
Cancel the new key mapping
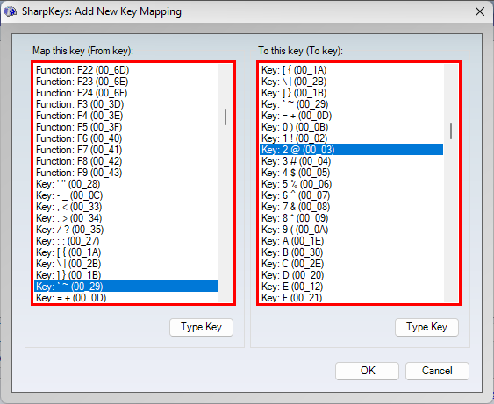pyautogui.click(x=437, y=371)
